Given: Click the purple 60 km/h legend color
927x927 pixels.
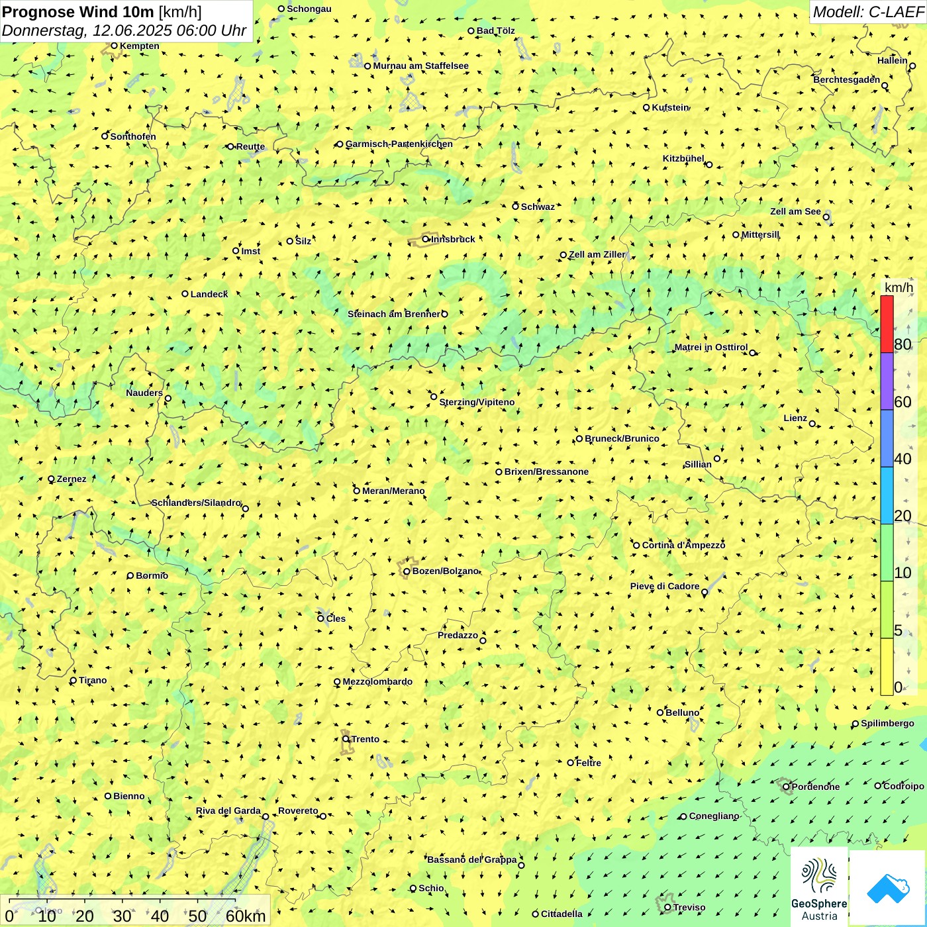Looking at the screenshot, I should coord(887,381).
